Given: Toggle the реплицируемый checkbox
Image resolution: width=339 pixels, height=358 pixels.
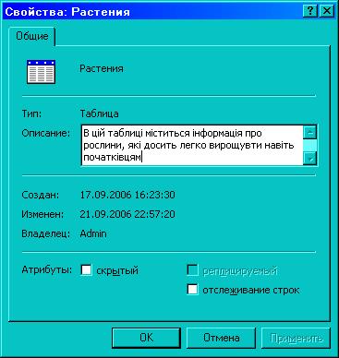Looking at the screenshot, I should [x=192, y=270].
